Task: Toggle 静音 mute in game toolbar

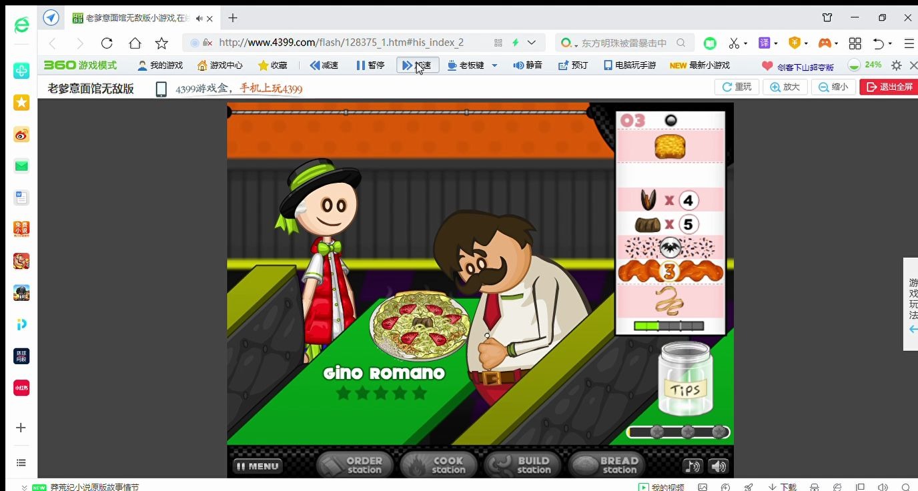Action: click(528, 65)
